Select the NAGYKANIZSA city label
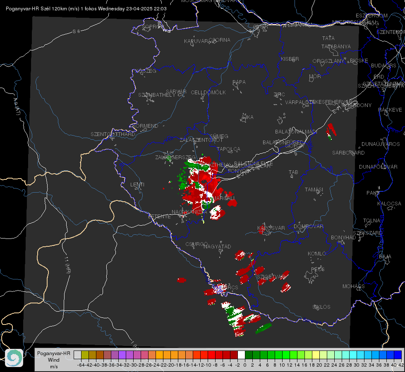The width and height of the screenshot is (405, 372). 189,212
